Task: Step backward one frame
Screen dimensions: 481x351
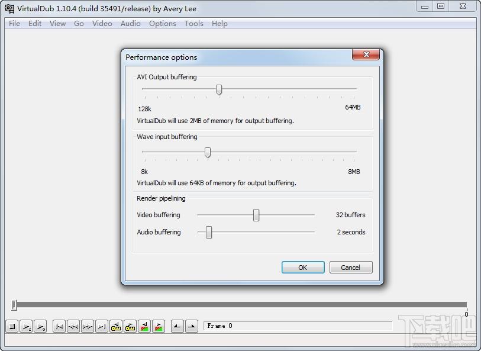Action: [x=73, y=327]
